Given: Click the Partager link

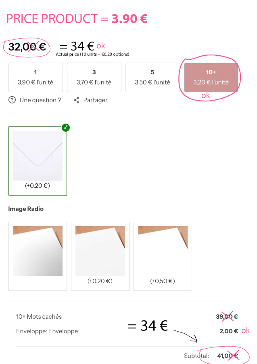Looking at the screenshot, I should coord(95,100).
